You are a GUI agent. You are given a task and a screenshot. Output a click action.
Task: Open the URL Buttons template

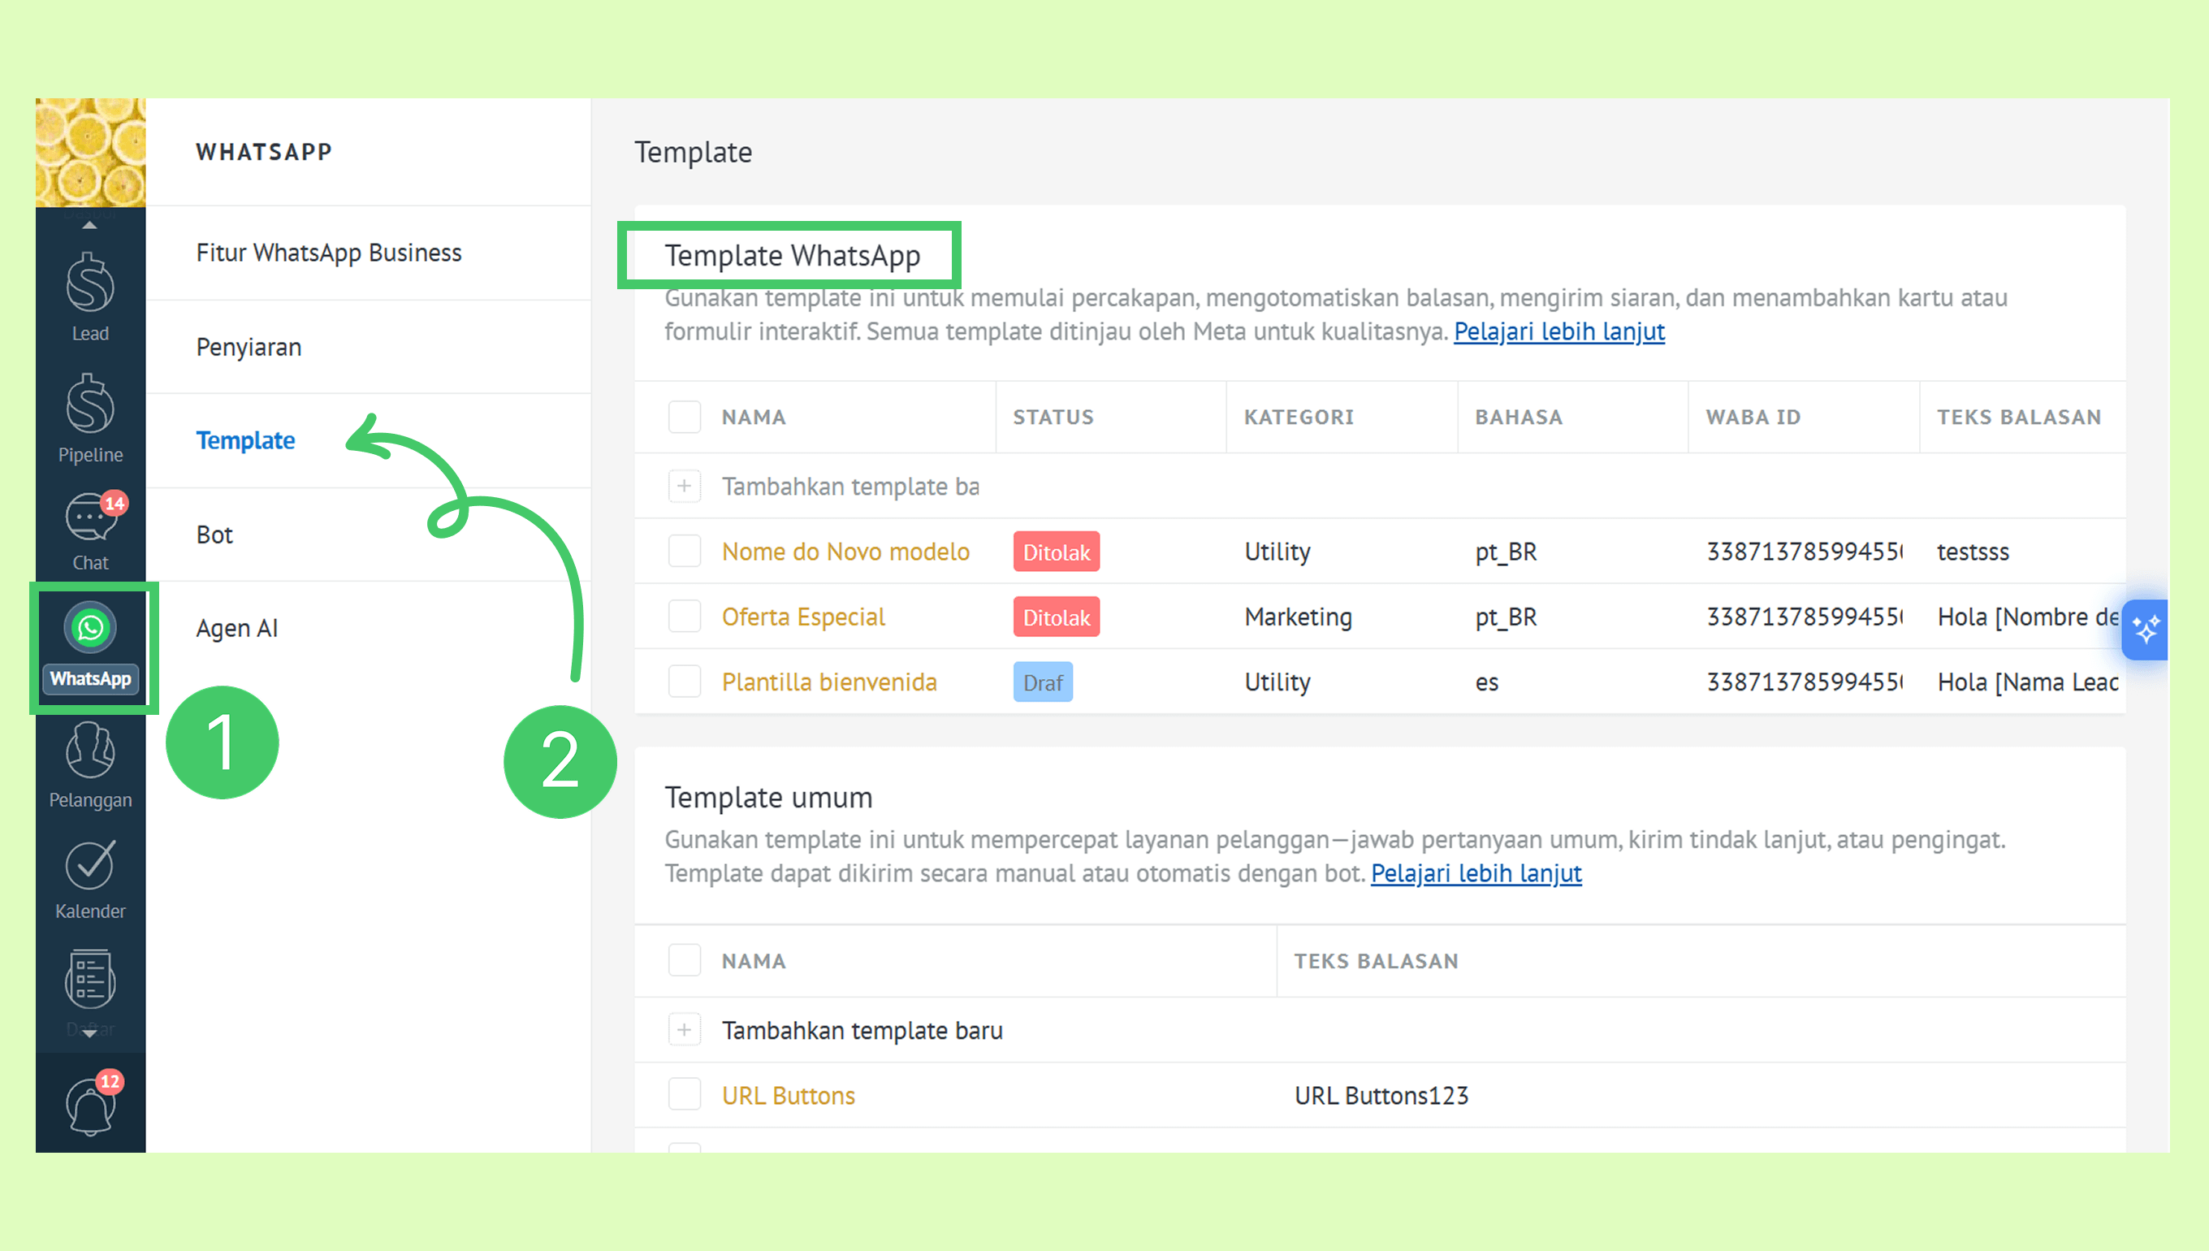point(789,1096)
